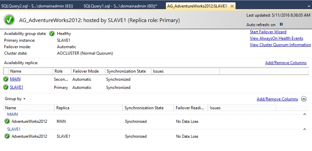Sort databases by Synchronization State header
Image resolution: width=312 pixels, height=151 pixels.
coord(148,108)
